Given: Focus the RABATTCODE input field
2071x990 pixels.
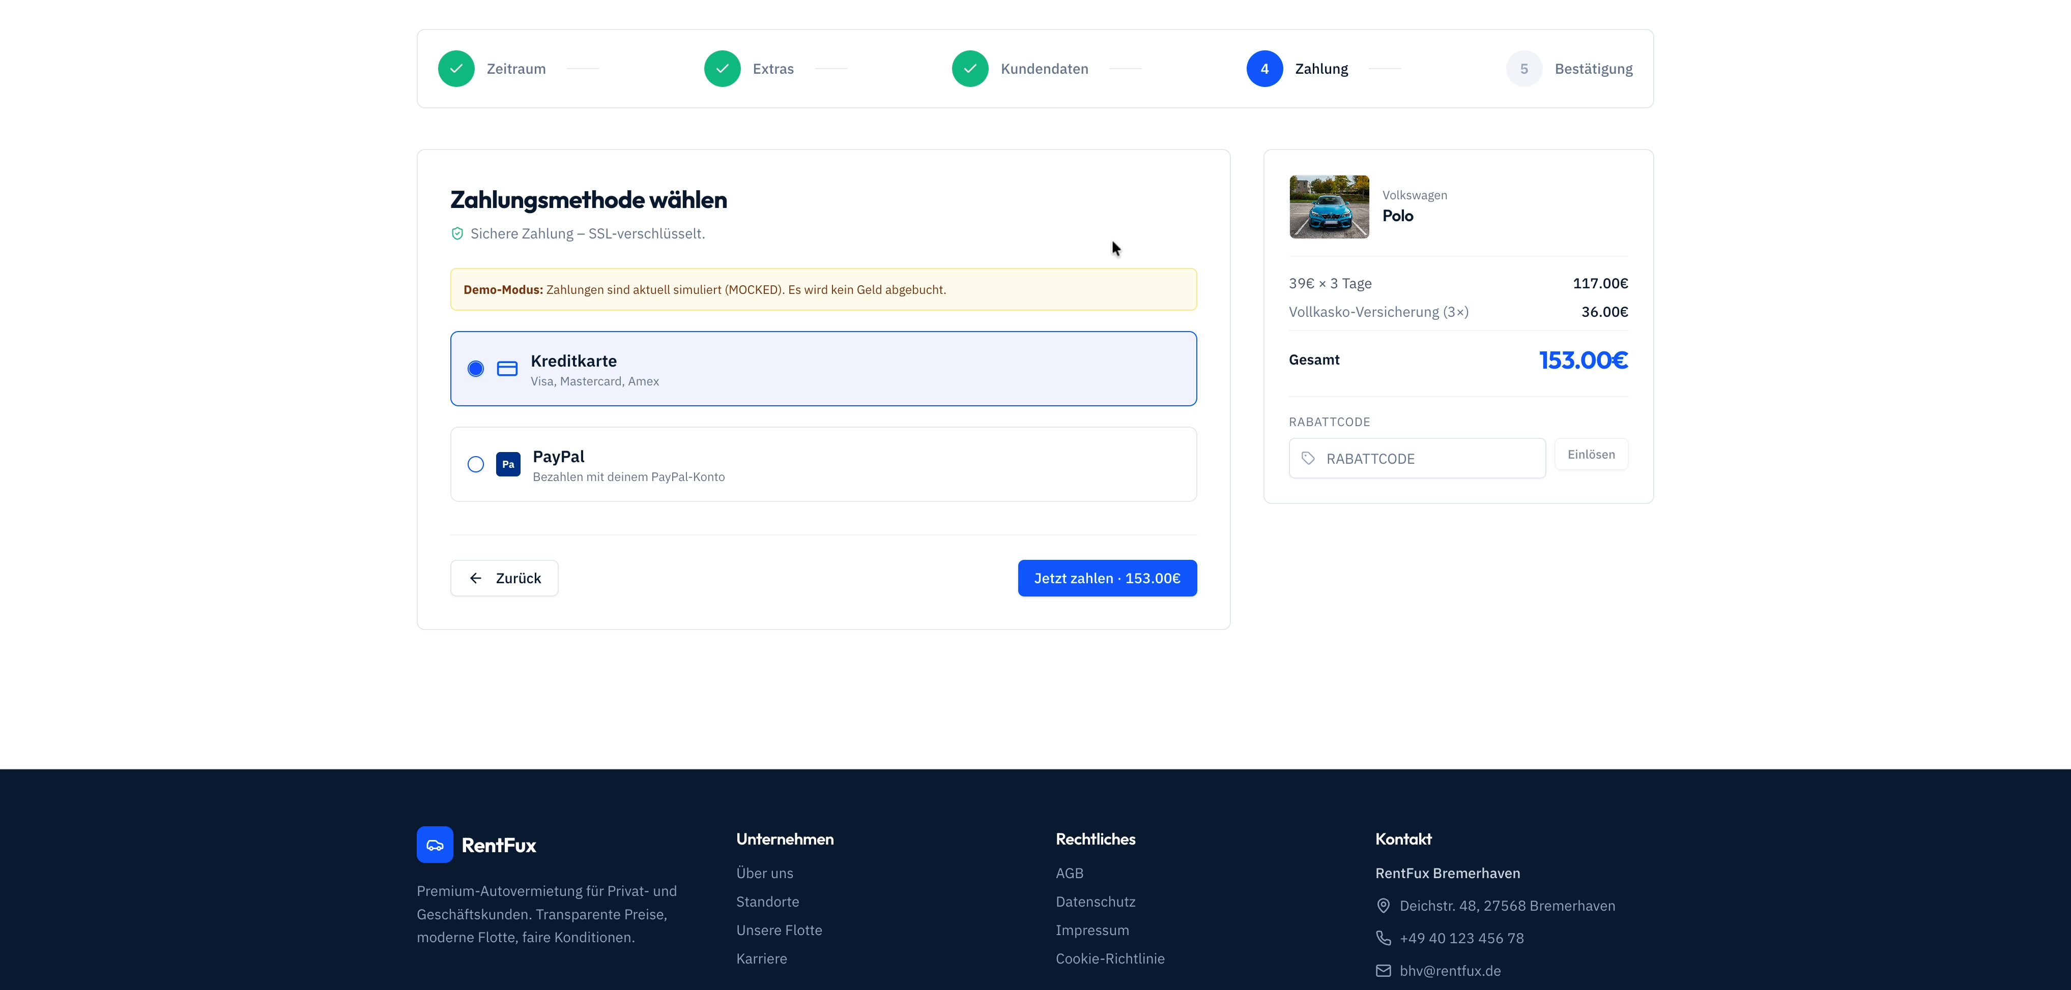Looking at the screenshot, I should [x=1417, y=458].
